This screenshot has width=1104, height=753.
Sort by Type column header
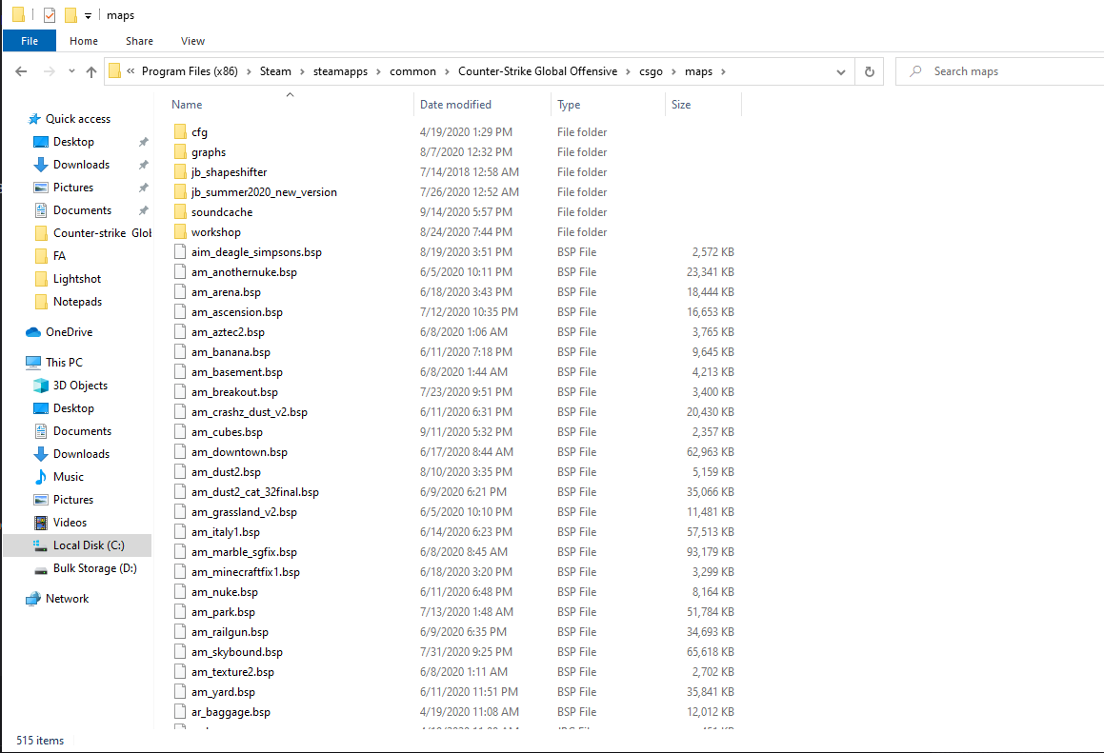click(x=569, y=104)
